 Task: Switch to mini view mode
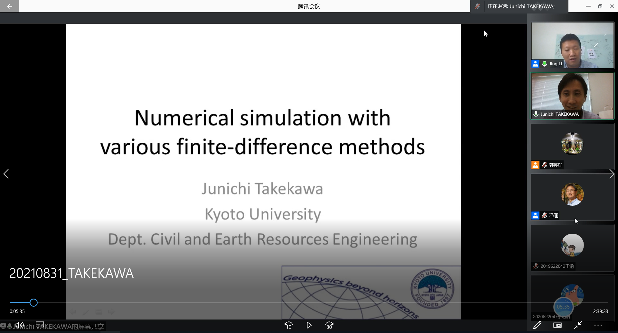[557, 325]
